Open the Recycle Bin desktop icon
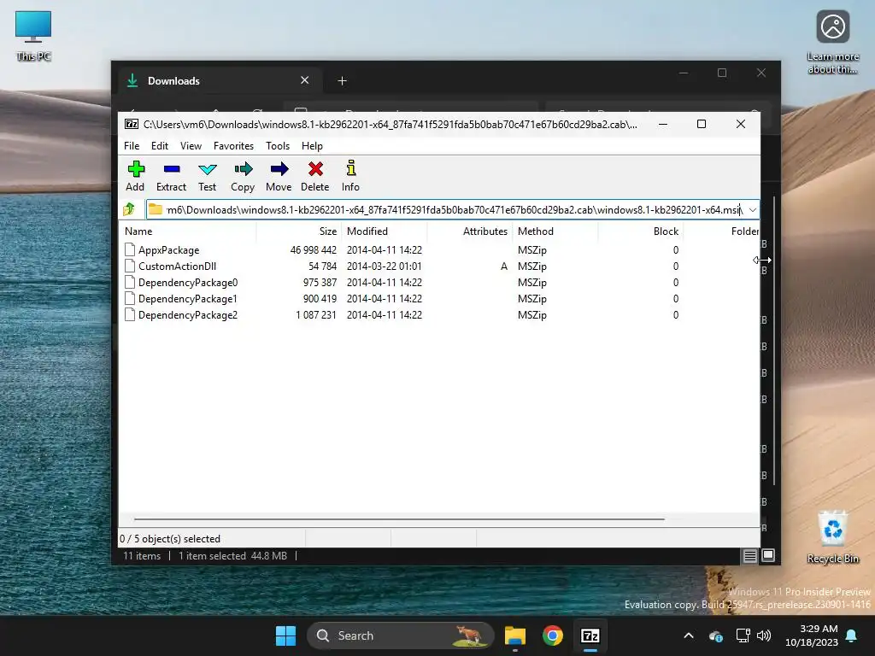The image size is (875, 656). (832, 537)
